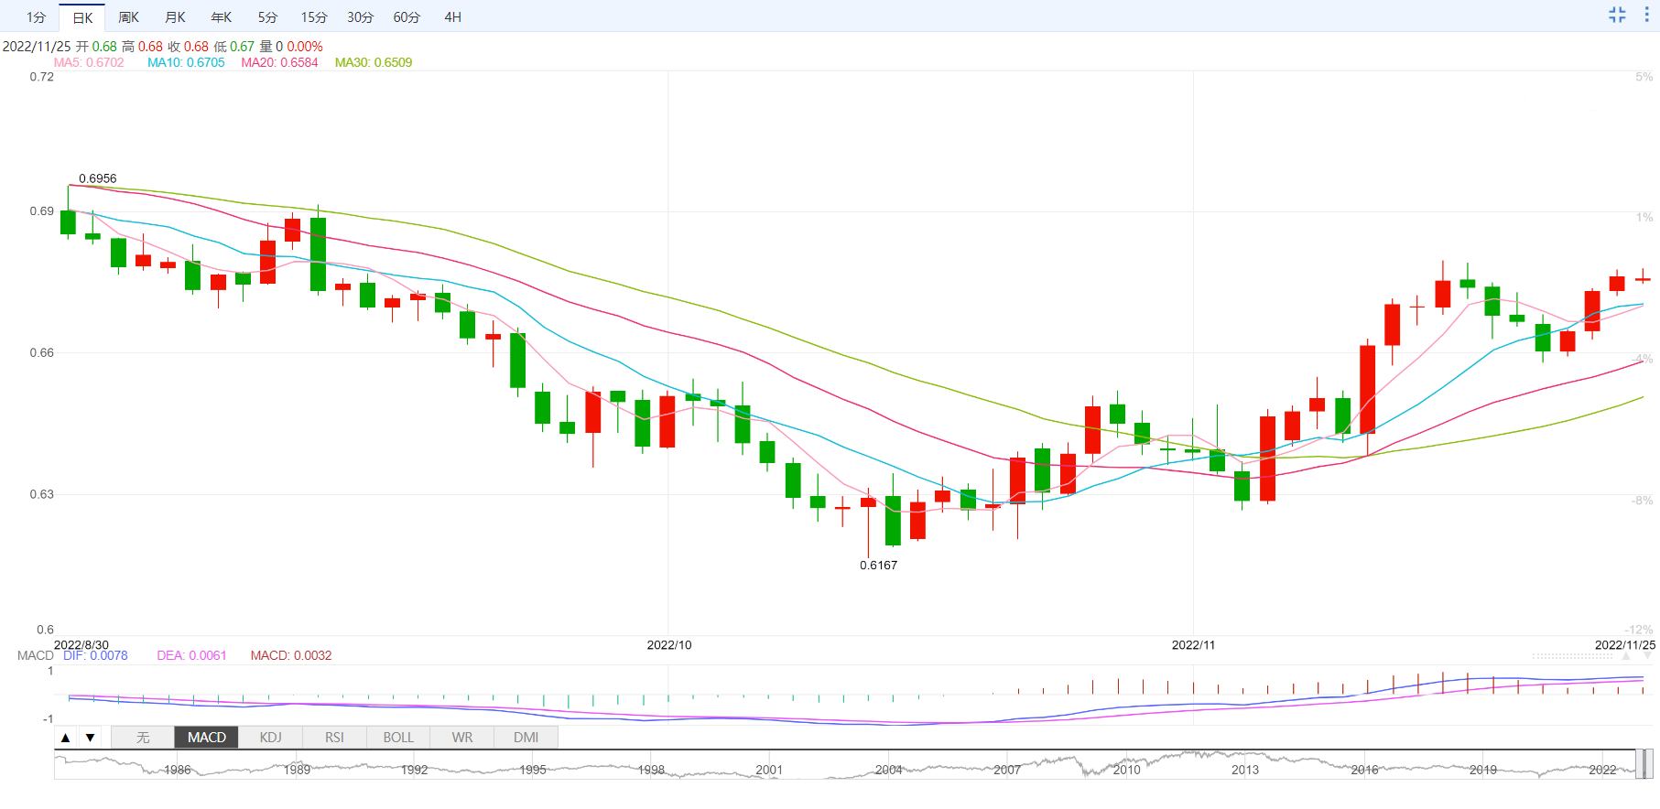This screenshot has width=1660, height=809.
Task: Exit fullscreen using the collapse arrows icon
Action: tap(1617, 15)
